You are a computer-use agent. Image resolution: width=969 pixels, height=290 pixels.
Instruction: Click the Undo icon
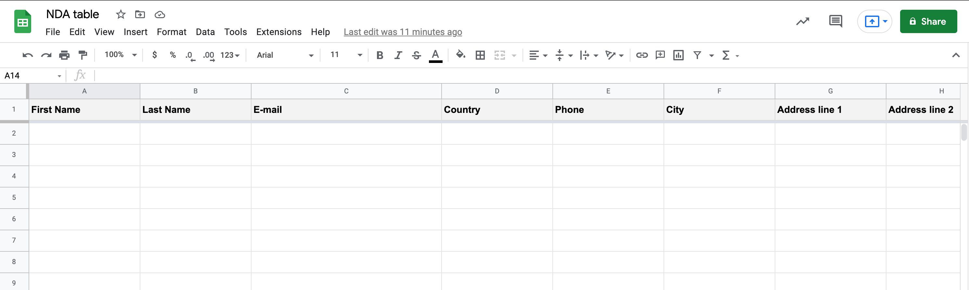pyautogui.click(x=28, y=55)
